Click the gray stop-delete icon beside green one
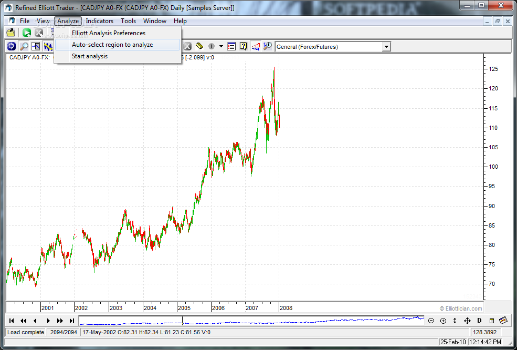This screenshot has width=517, height=350. 39,33
